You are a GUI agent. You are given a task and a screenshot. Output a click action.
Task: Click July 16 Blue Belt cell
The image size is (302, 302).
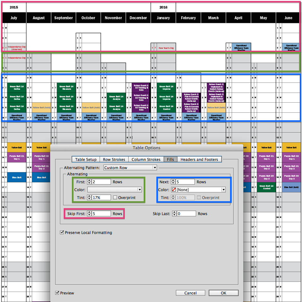[17, 177]
